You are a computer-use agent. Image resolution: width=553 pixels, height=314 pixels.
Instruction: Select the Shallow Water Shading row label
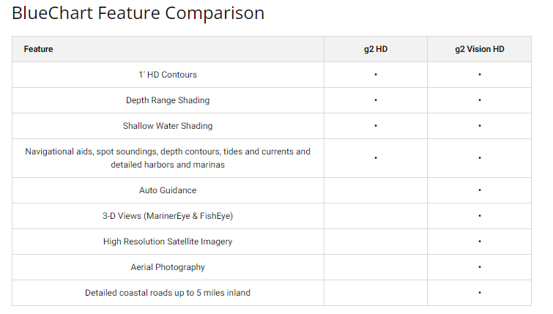tap(168, 126)
